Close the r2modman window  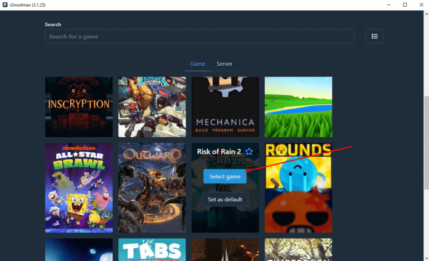pyautogui.click(x=421, y=4)
